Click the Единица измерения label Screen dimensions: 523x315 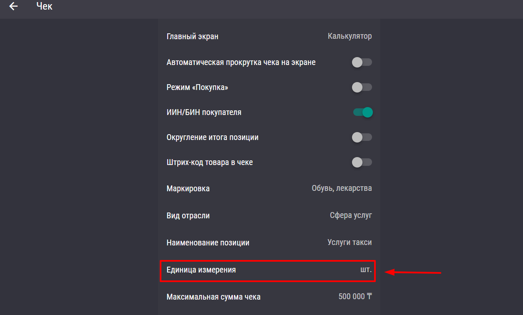(201, 270)
